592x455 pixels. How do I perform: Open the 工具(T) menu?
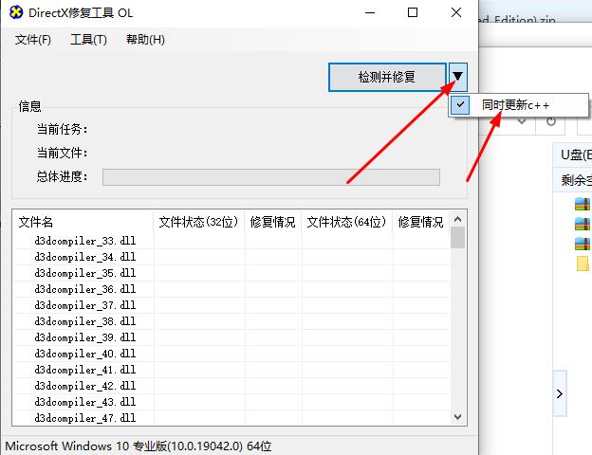pos(88,39)
